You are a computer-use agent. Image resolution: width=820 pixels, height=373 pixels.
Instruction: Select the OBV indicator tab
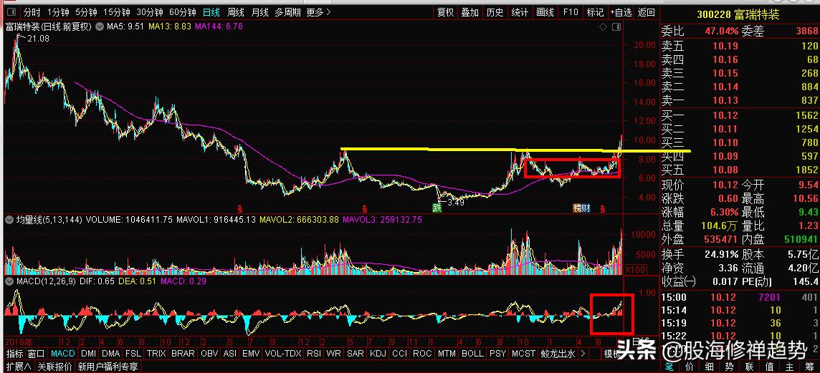tap(209, 354)
